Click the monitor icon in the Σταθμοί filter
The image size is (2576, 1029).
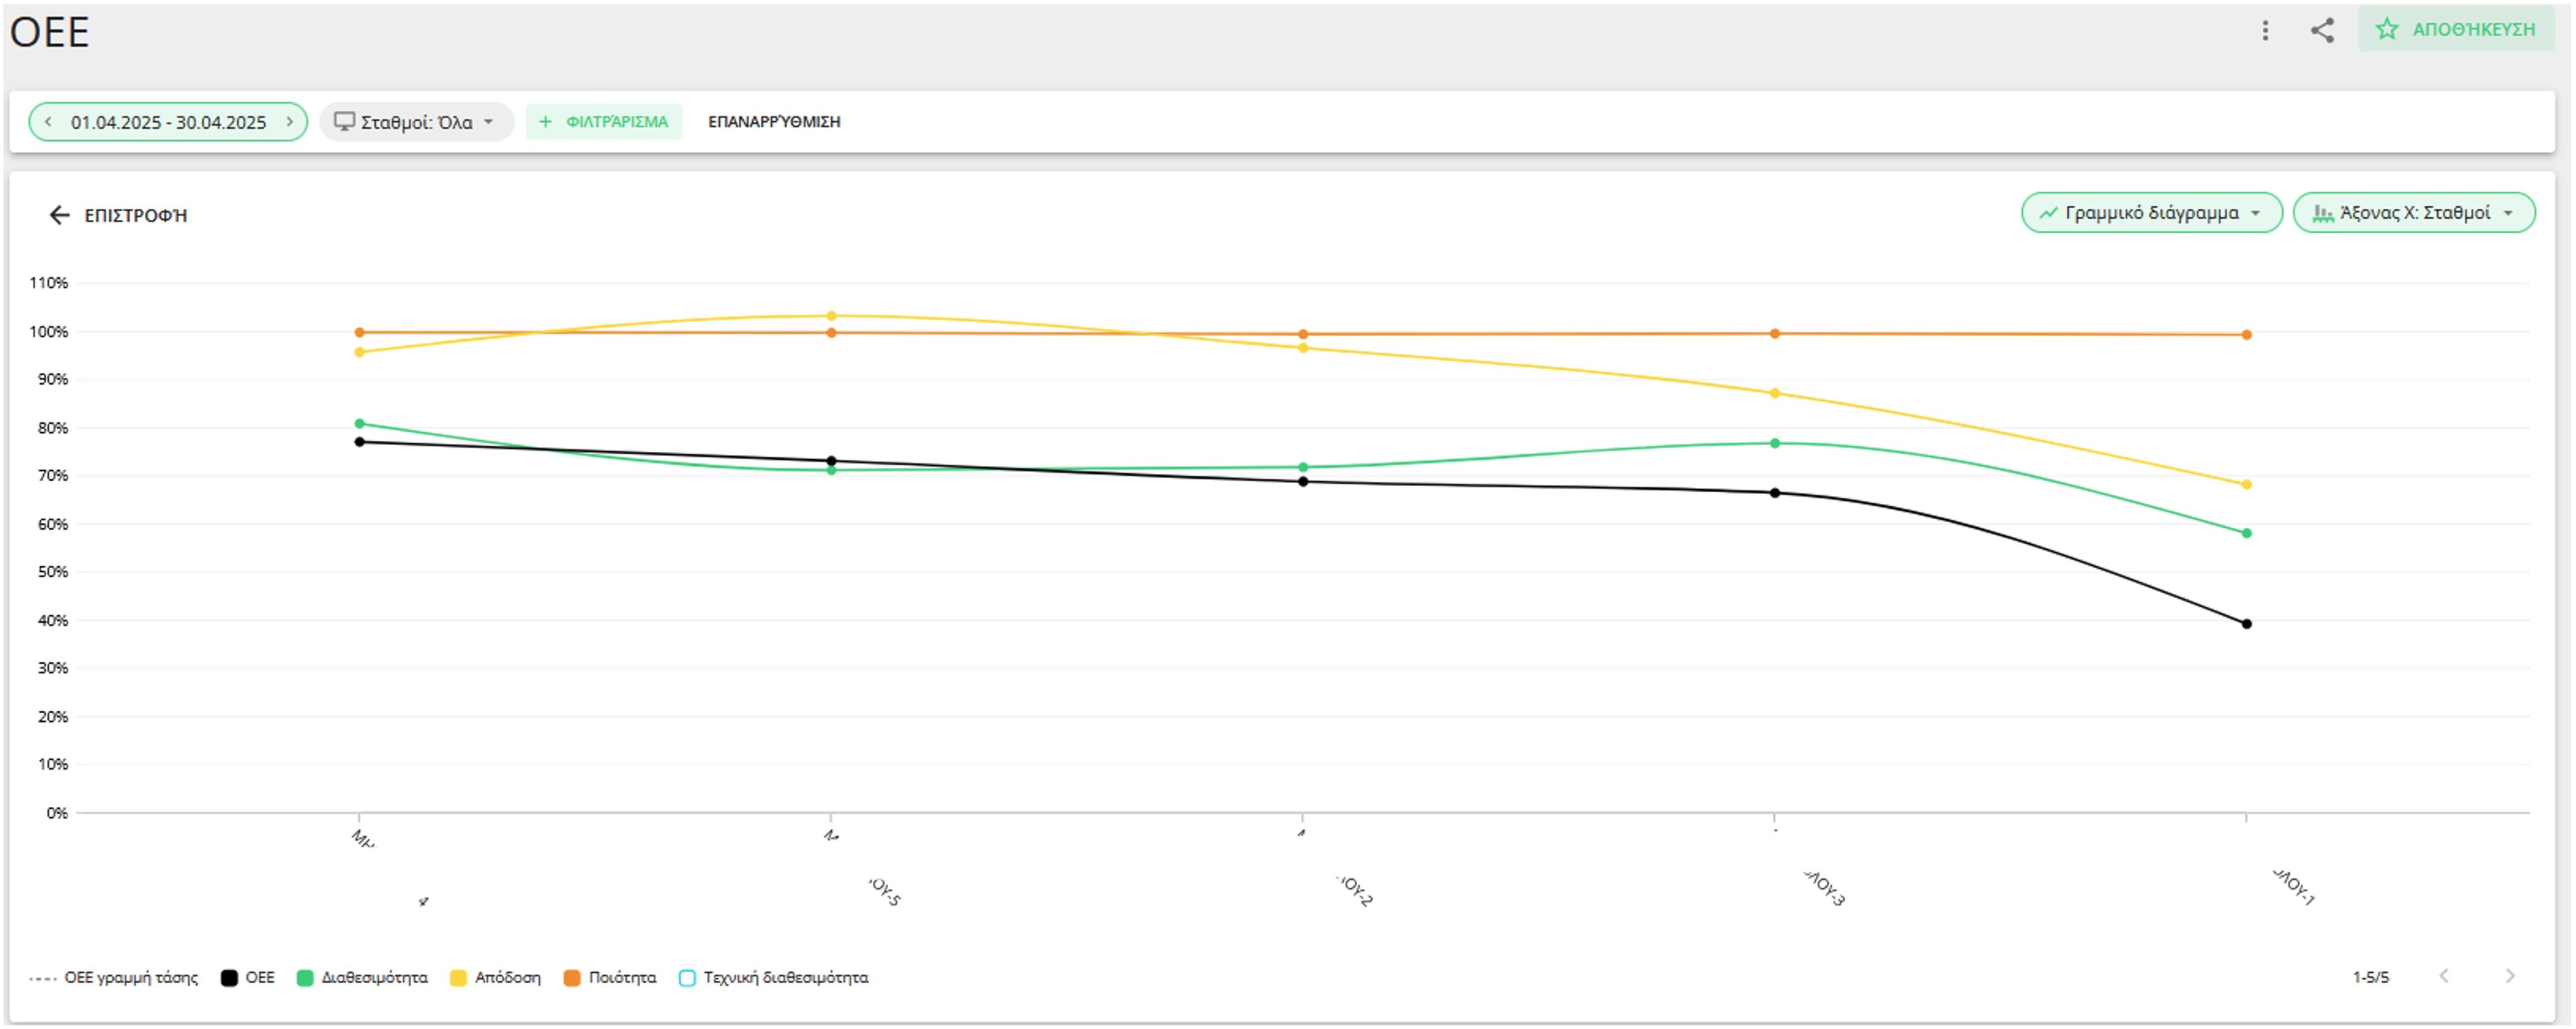[x=346, y=122]
